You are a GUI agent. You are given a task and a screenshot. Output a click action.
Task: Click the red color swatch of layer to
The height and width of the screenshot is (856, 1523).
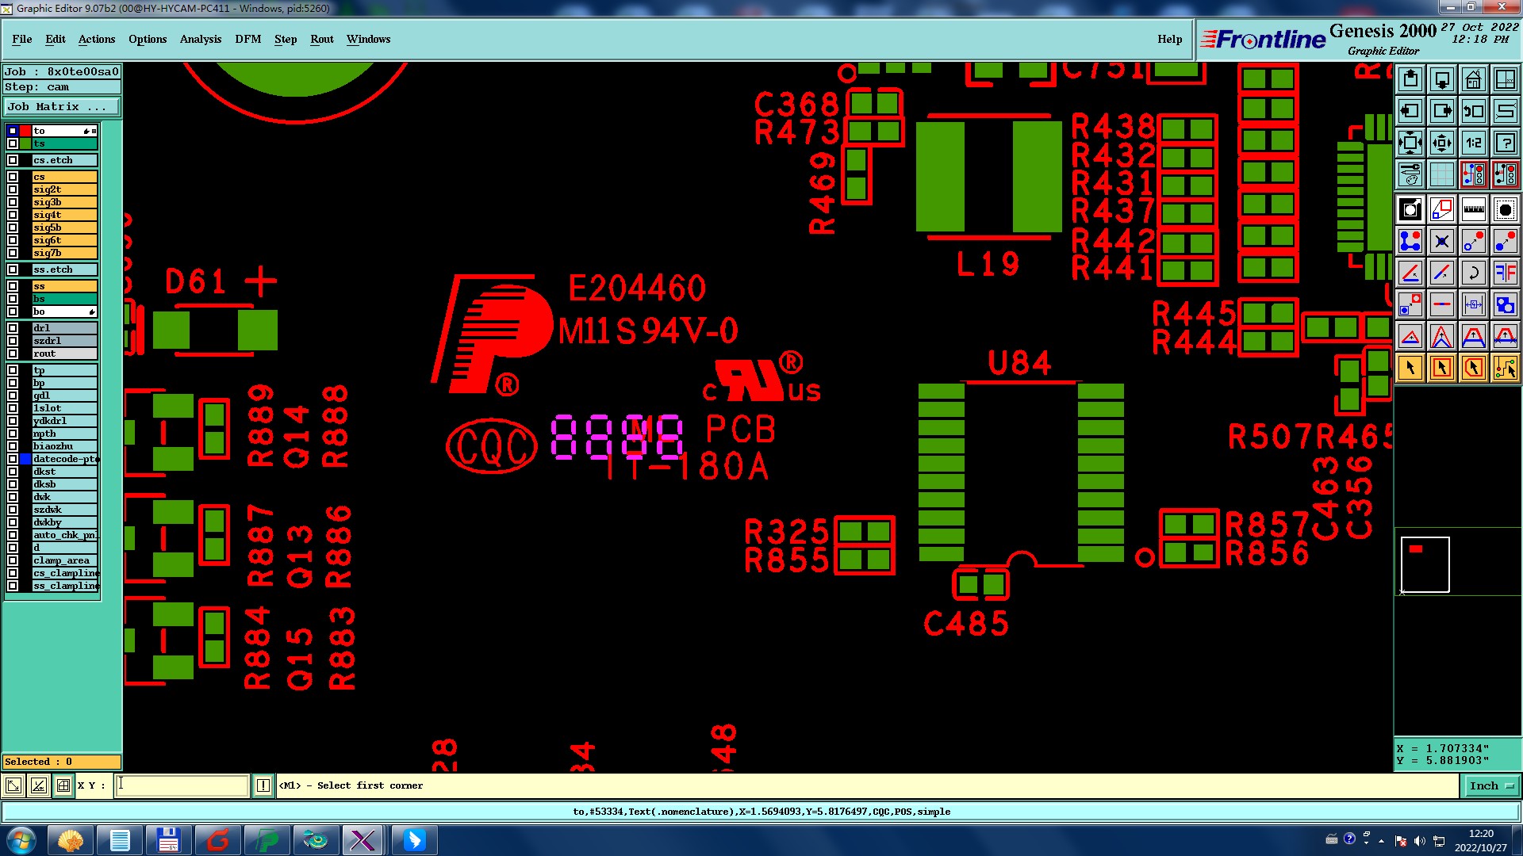25,131
